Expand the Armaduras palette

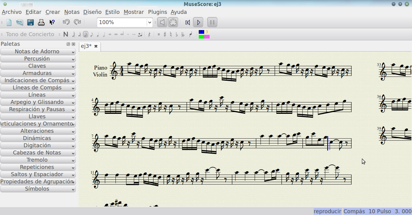(x=38, y=73)
